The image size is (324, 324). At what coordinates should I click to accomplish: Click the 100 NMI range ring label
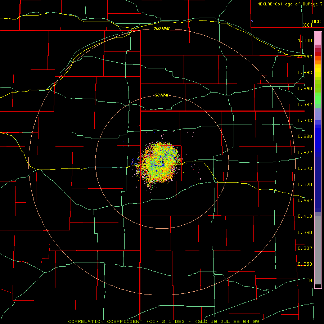[162, 28]
